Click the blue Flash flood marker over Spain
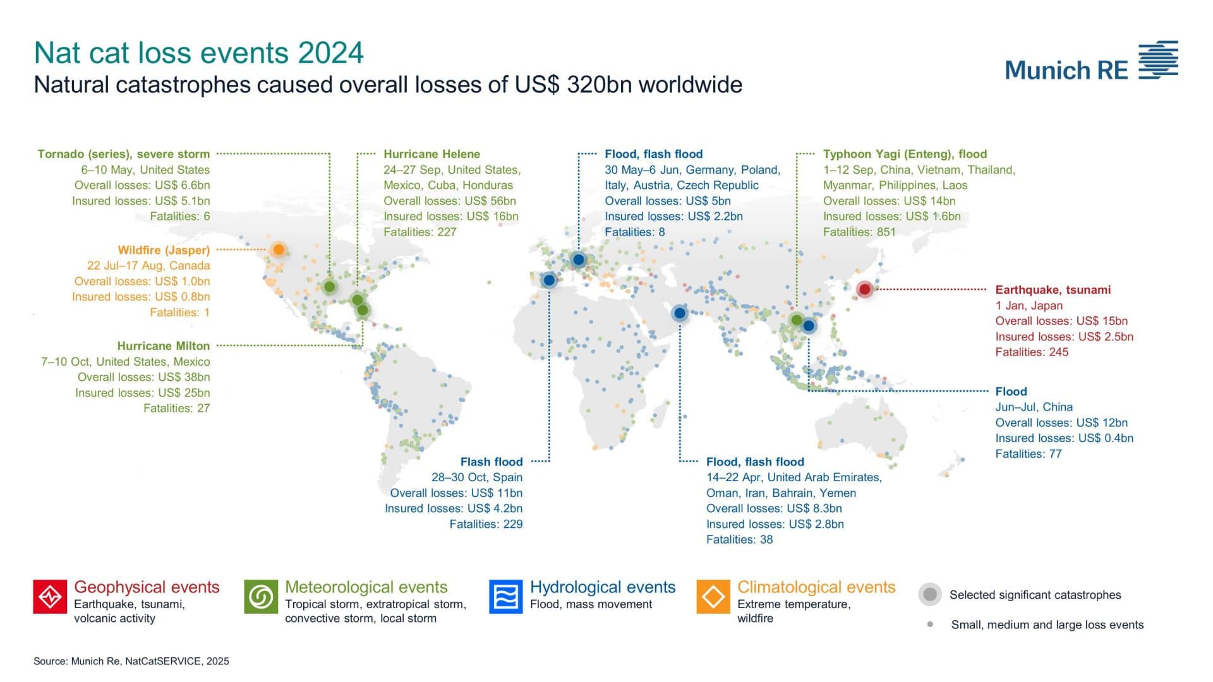Image resolution: width=1213 pixels, height=682 pixels. [549, 280]
